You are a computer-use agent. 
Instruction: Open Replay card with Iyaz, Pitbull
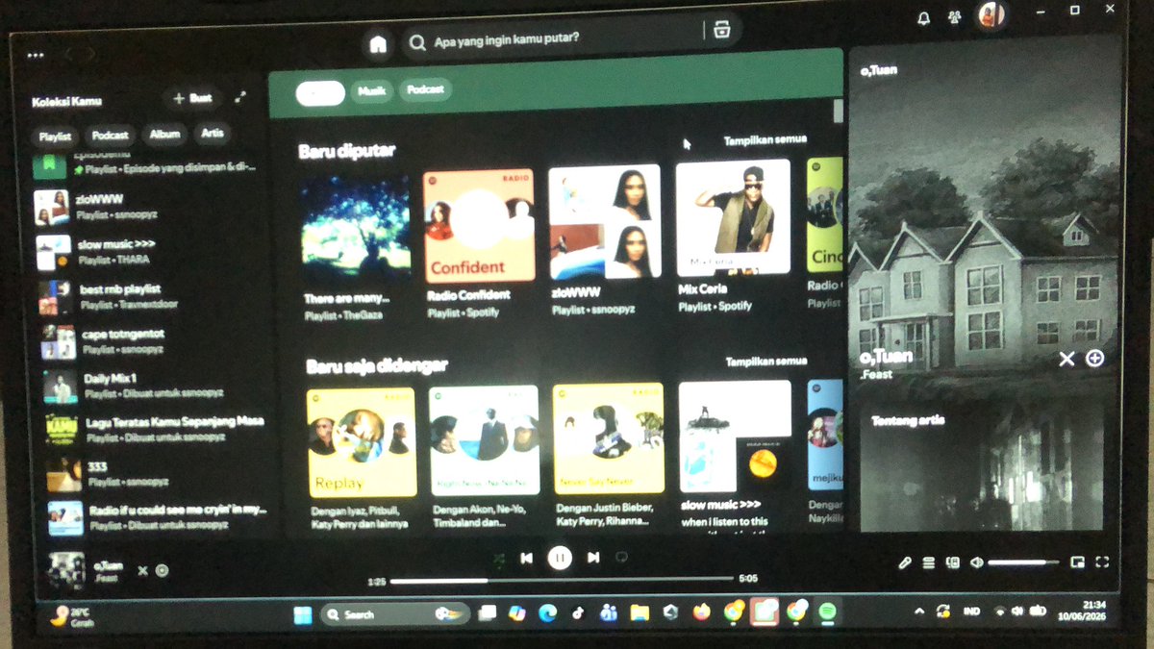[361, 459]
